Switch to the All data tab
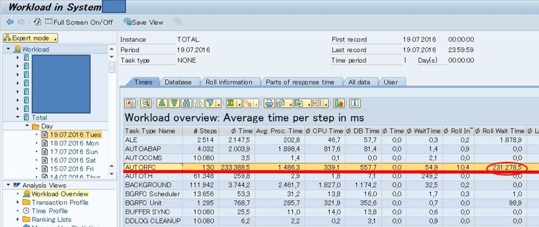Viewport: 539px width, 227px height. [x=359, y=82]
